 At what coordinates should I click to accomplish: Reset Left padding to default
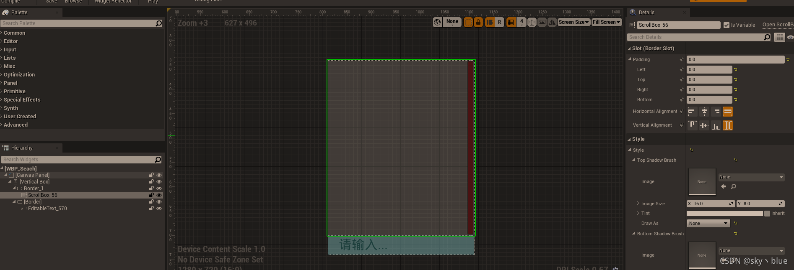735,69
